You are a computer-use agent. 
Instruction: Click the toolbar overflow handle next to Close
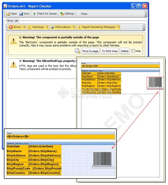pyautogui.click(x=146, y=14)
